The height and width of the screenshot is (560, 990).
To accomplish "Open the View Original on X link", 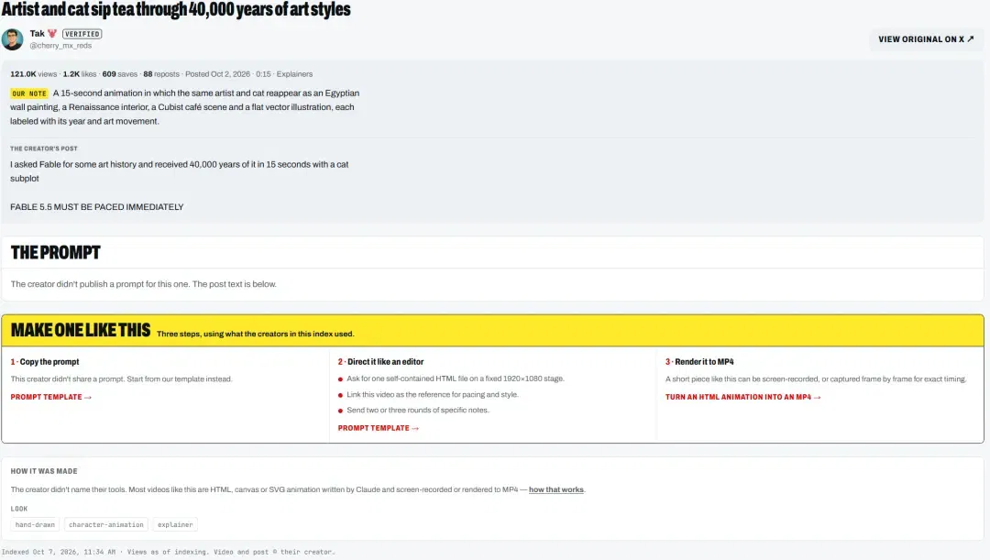I will [926, 39].
